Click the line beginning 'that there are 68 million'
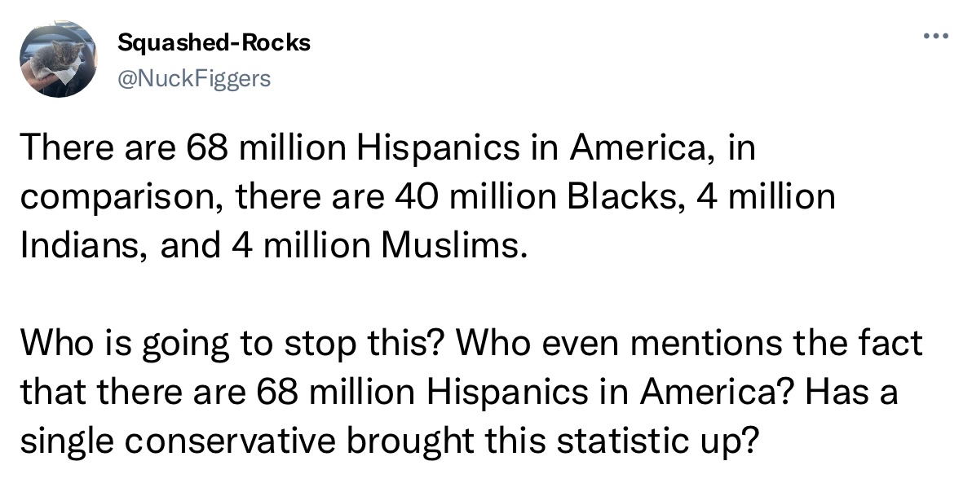 (x=459, y=393)
